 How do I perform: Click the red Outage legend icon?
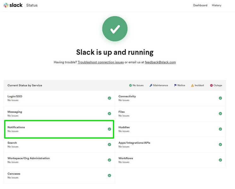click(211, 85)
